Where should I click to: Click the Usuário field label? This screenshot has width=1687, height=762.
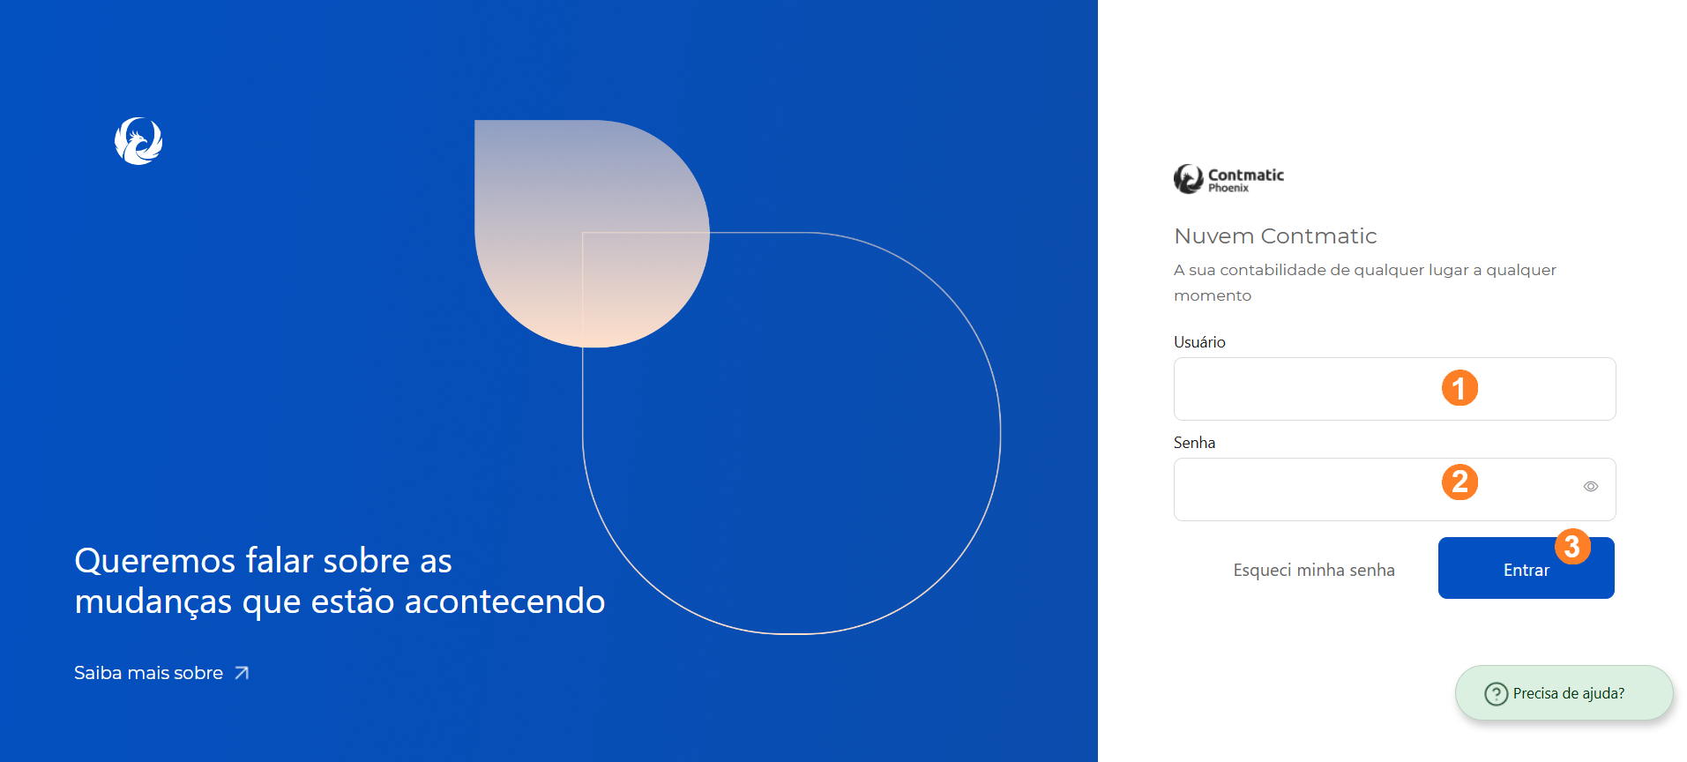pos(1199,342)
